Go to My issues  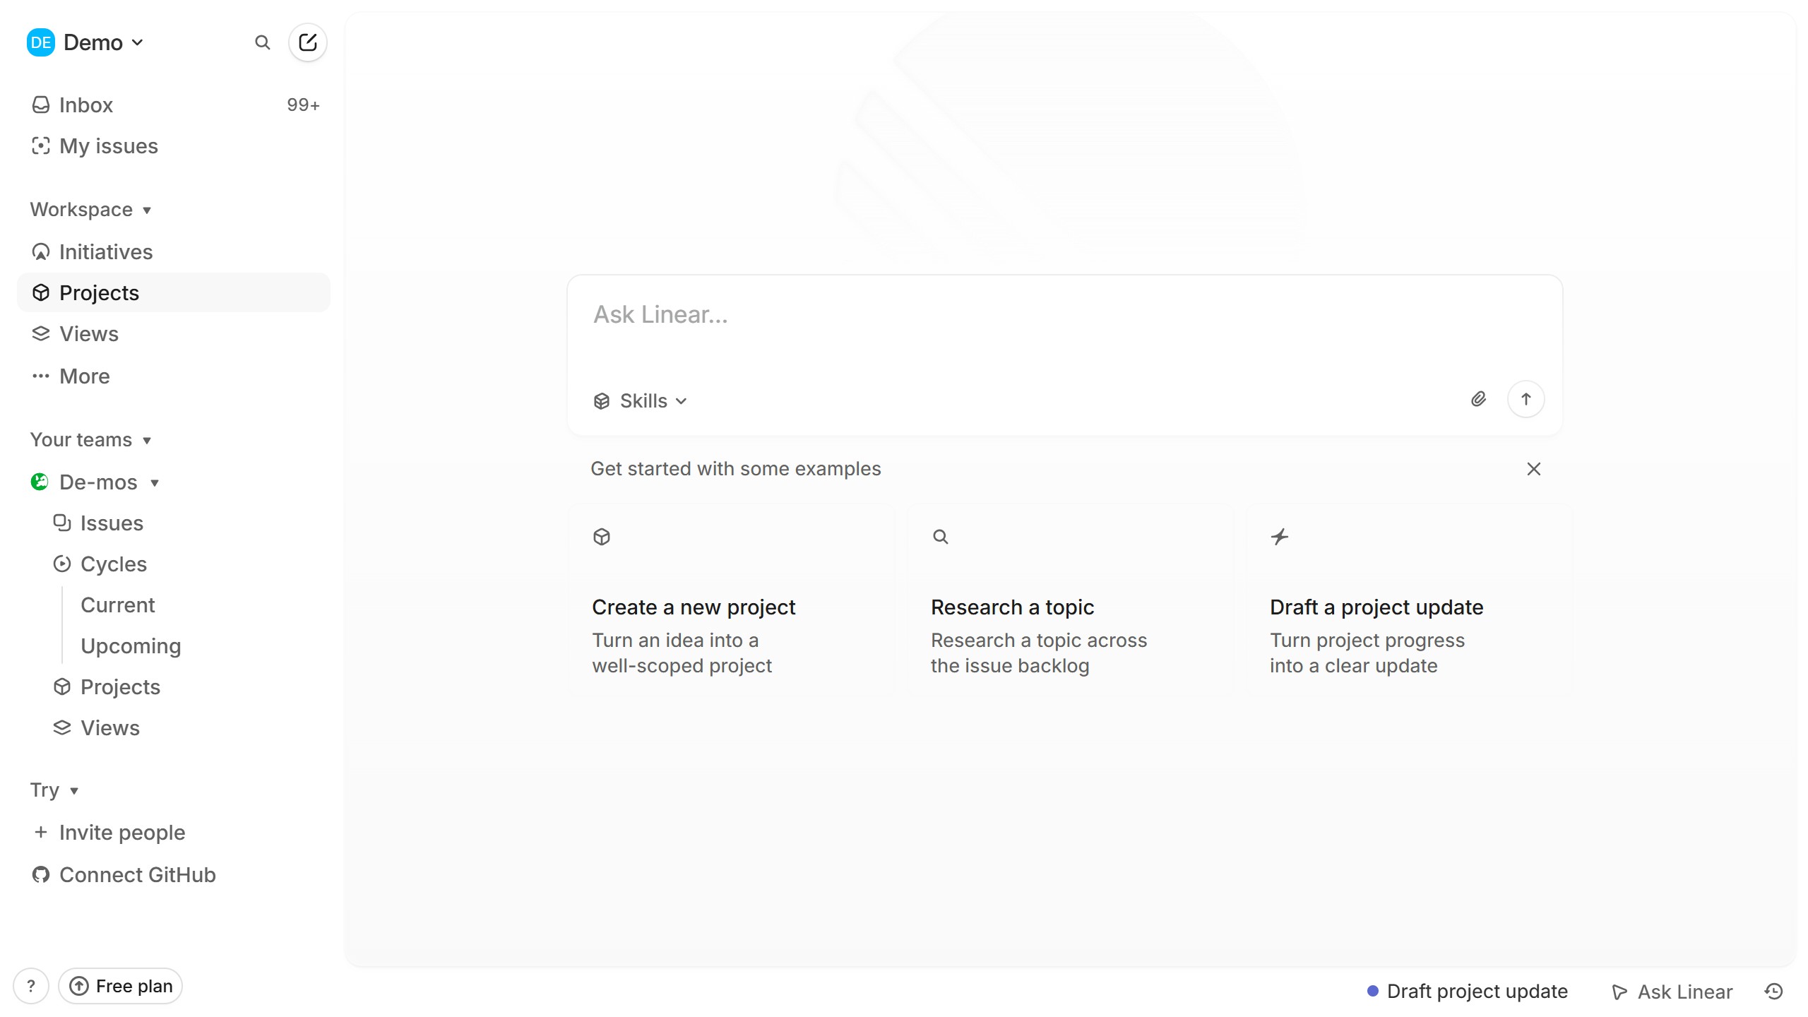pos(174,145)
